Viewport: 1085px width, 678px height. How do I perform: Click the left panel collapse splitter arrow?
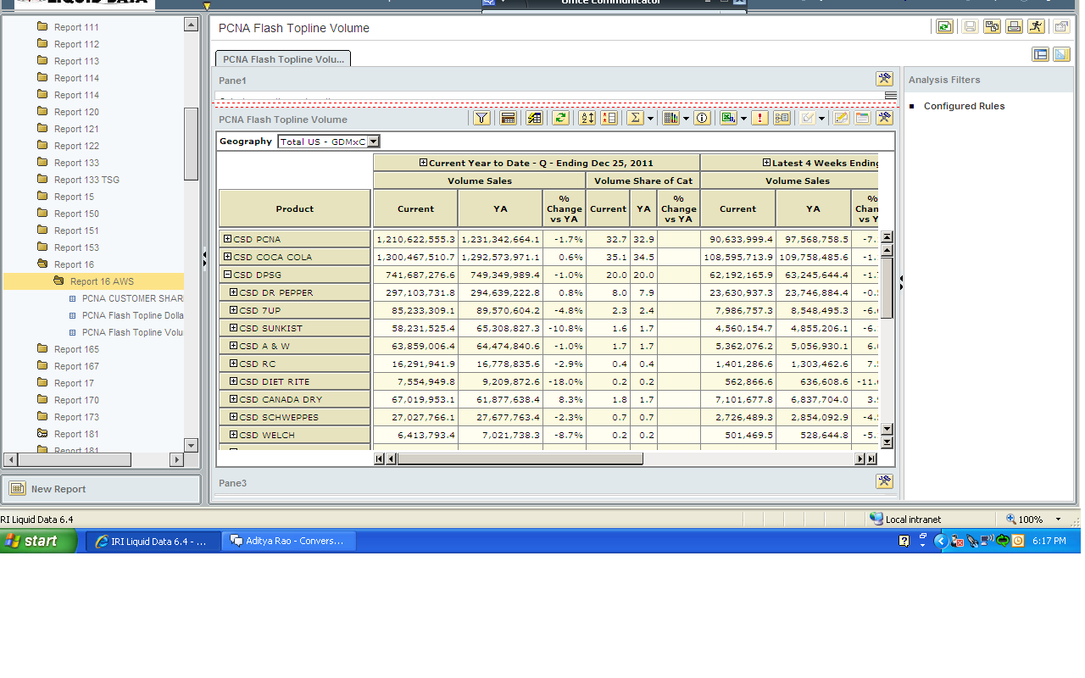click(x=204, y=258)
